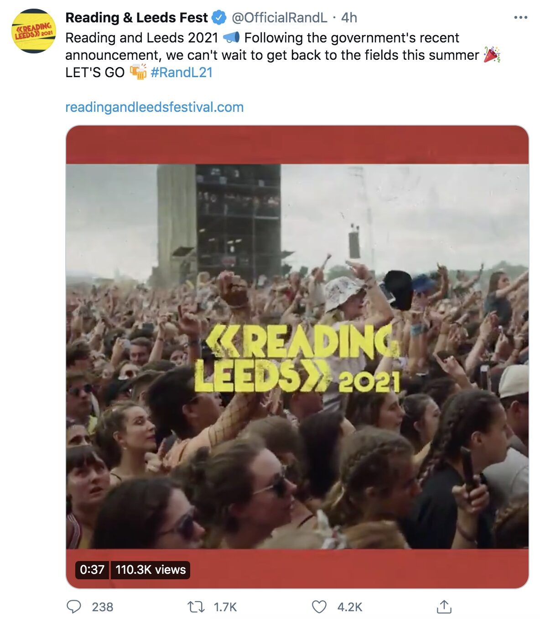This screenshot has width=540, height=619.
Task: Click the retweet arrows icon
Action: click(x=196, y=607)
